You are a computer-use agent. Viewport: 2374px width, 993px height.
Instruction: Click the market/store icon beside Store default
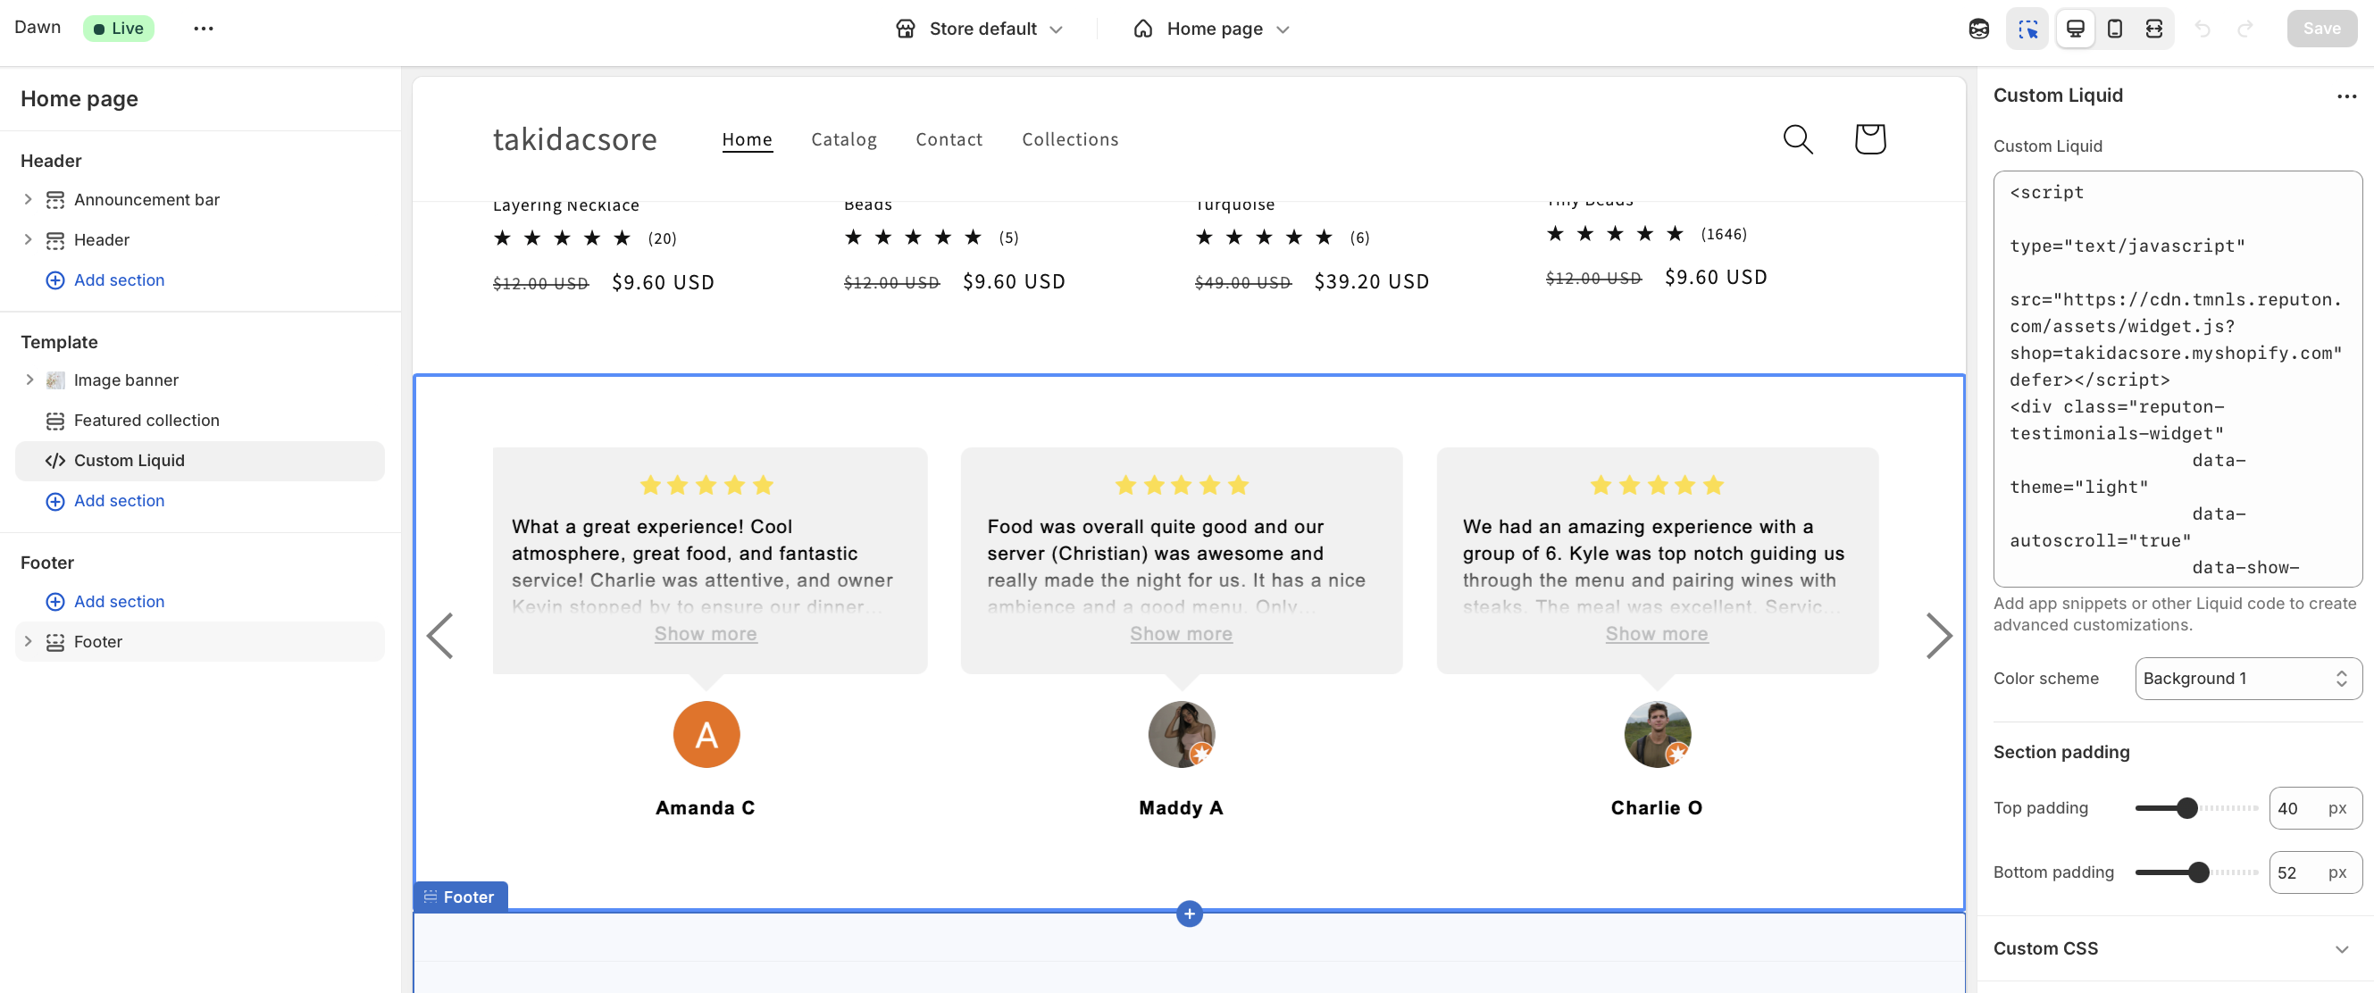905,29
